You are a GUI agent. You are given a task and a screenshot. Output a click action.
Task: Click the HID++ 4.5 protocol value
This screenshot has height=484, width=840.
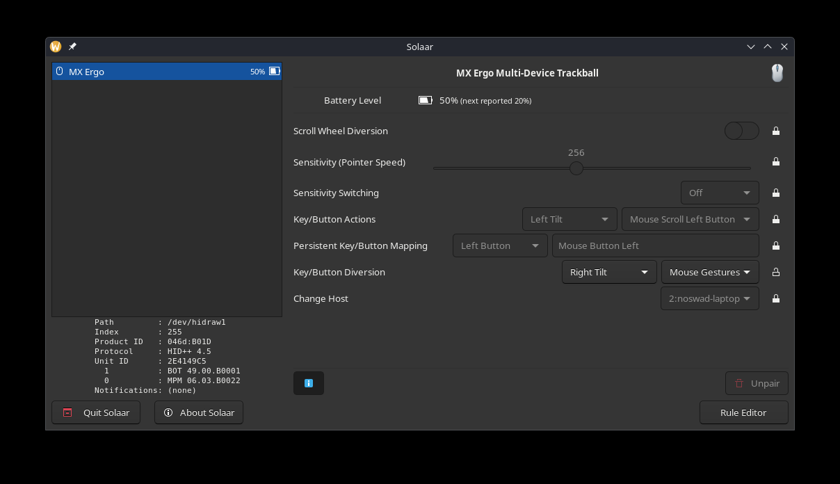click(x=189, y=351)
